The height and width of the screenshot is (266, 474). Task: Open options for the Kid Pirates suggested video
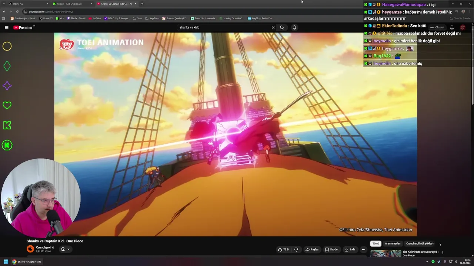click(x=443, y=253)
